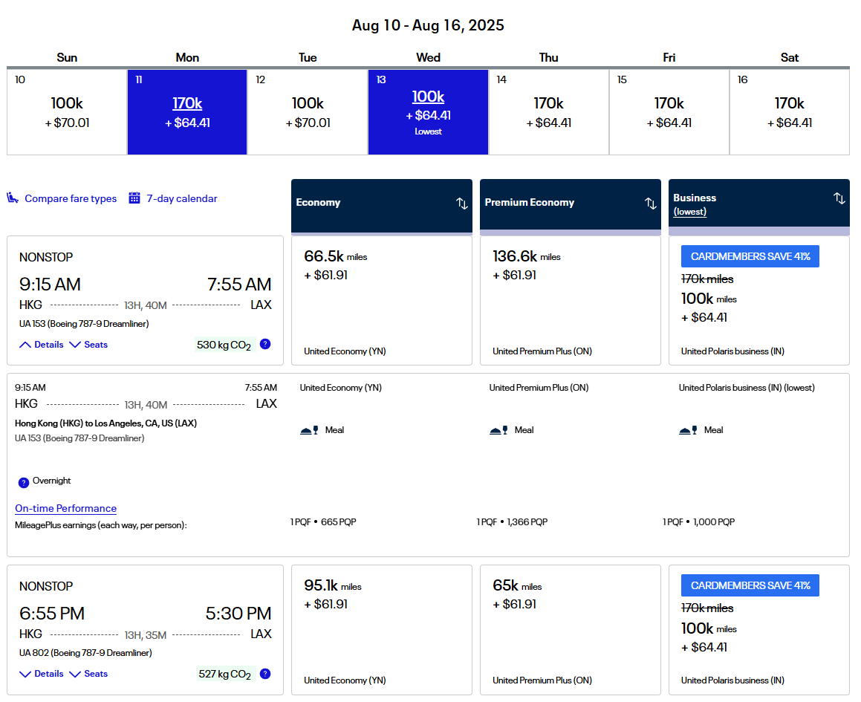Expand Seats for flight UA 802
The height and width of the screenshot is (702, 861).
coord(88,674)
